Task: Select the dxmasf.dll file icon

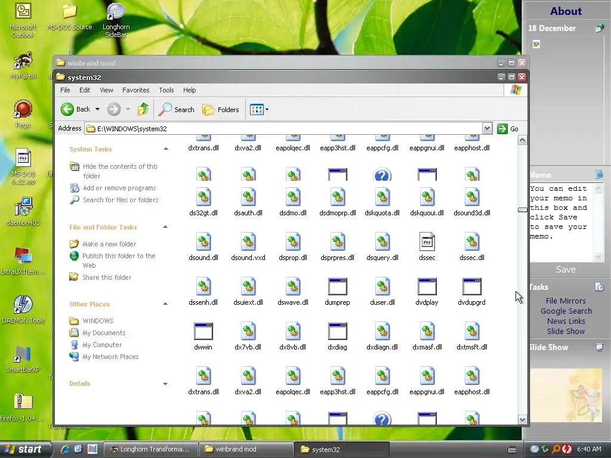Action: (427, 332)
